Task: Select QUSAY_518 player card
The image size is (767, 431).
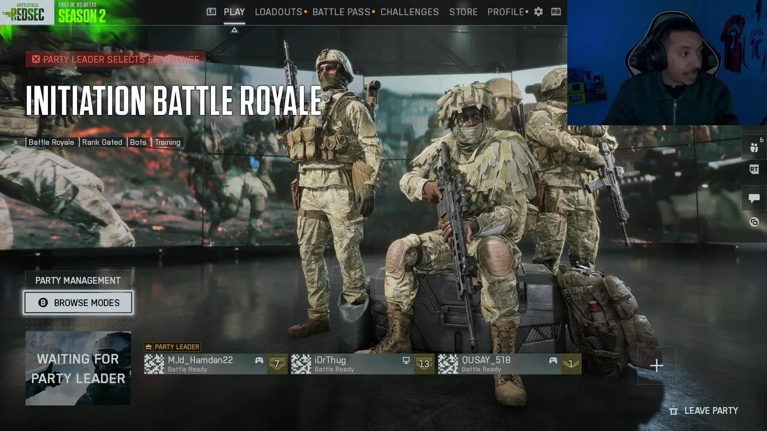Action: point(509,364)
